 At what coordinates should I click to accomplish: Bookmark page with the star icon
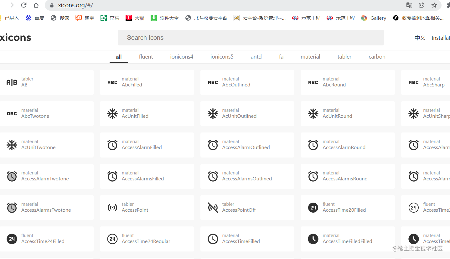click(x=434, y=5)
